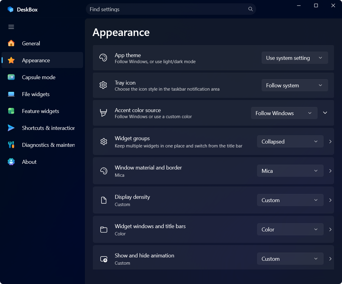Open the Widget groups Collapsed dropdown
The width and height of the screenshot is (342, 284).
pyautogui.click(x=290, y=141)
